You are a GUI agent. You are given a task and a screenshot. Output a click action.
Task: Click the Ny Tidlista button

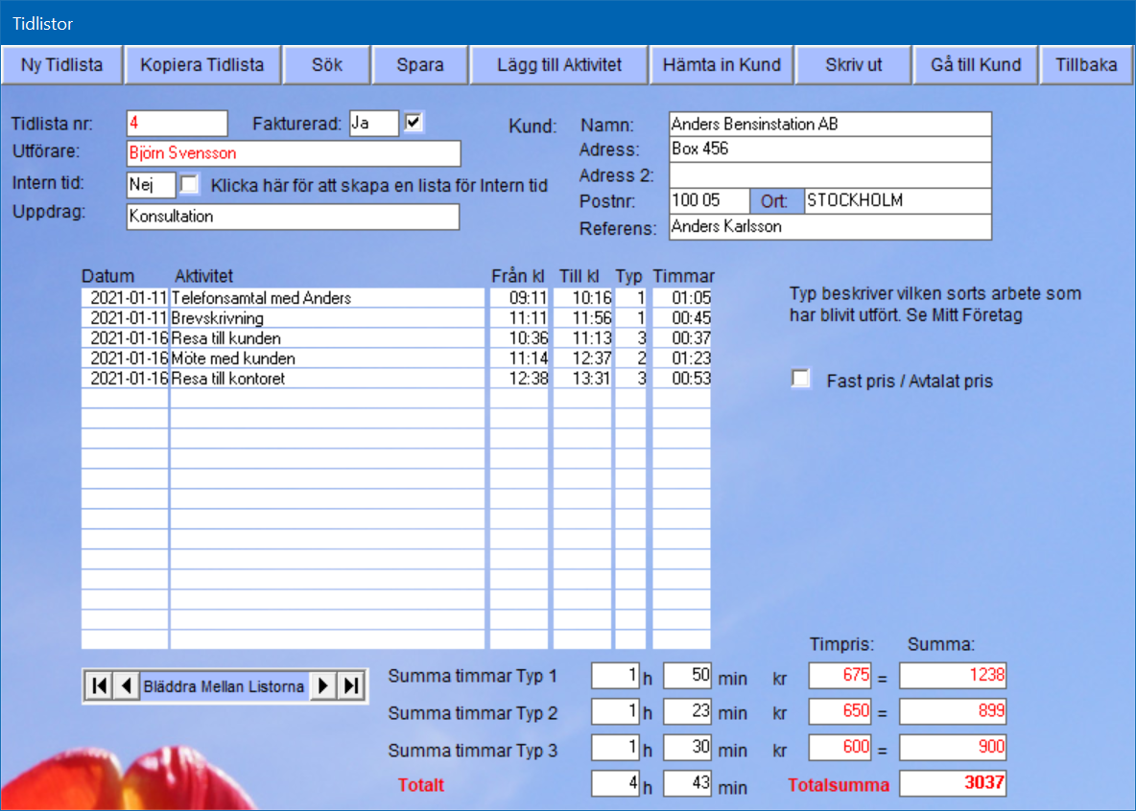pos(61,65)
